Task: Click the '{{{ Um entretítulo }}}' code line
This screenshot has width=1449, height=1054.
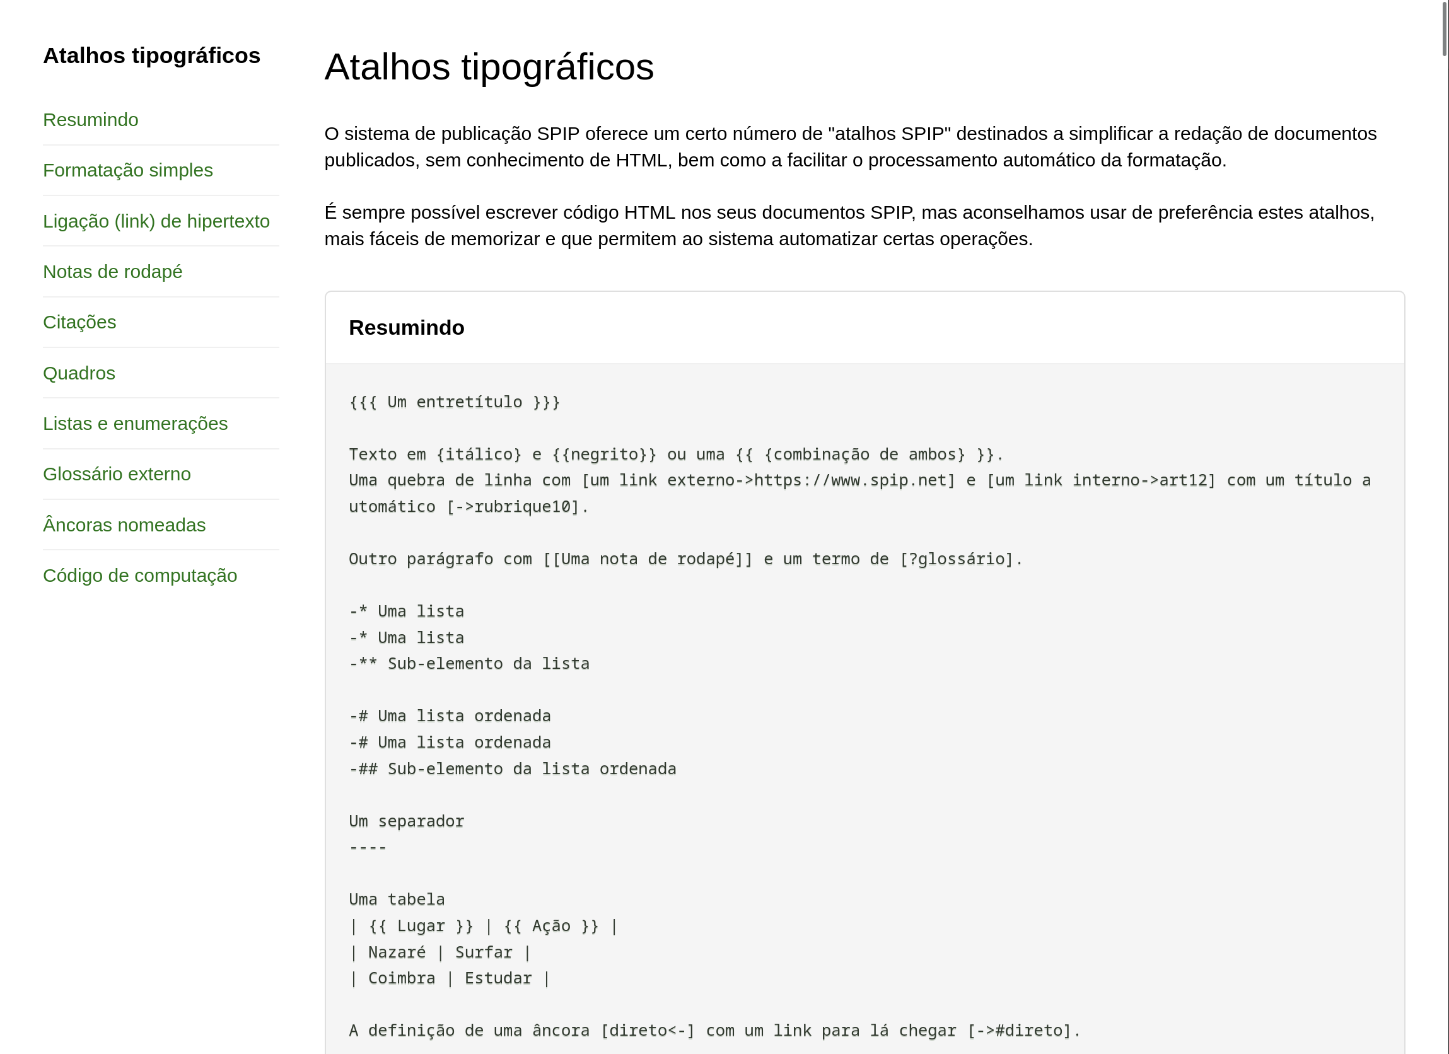Action: 454,402
